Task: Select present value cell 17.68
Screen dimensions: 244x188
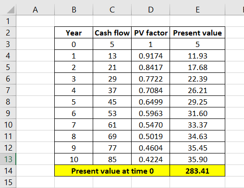Action: 197,67
